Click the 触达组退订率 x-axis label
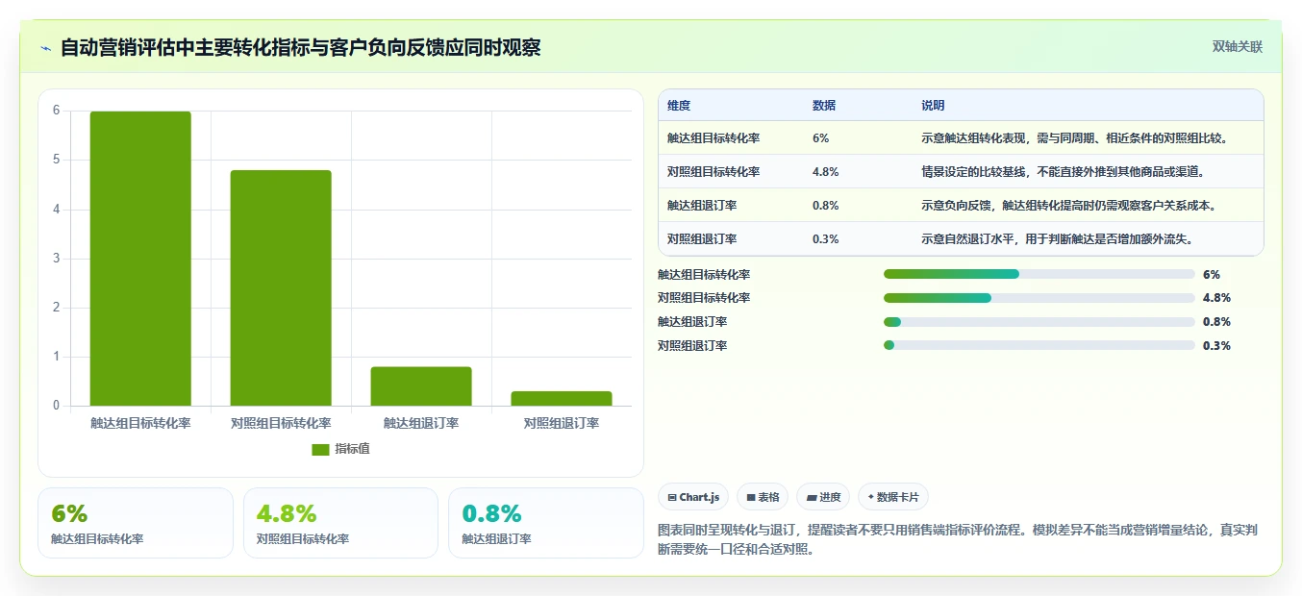The image size is (1302, 596). [421, 423]
